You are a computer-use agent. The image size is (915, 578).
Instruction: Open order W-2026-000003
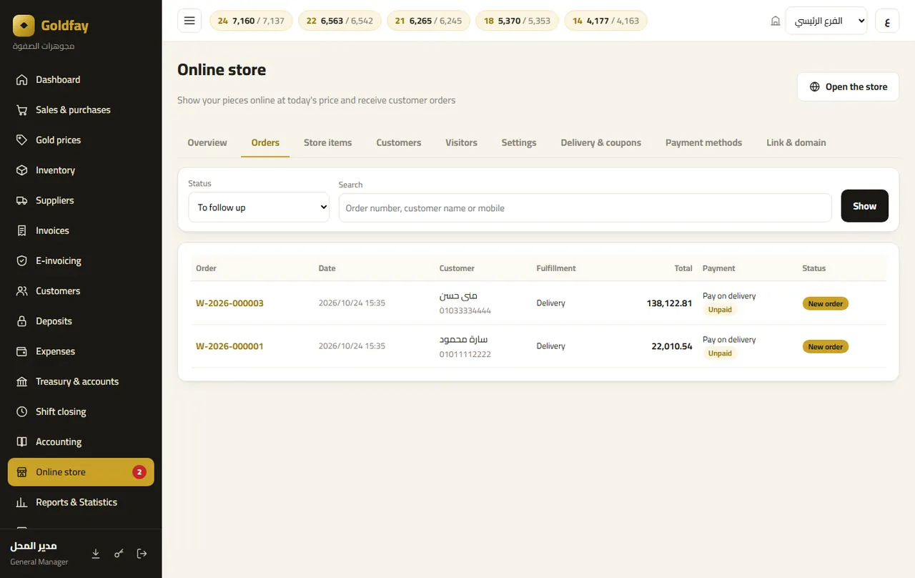click(229, 303)
